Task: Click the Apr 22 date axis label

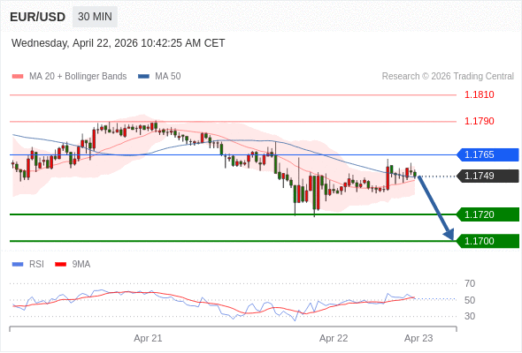Action: [x=334, y=338]
